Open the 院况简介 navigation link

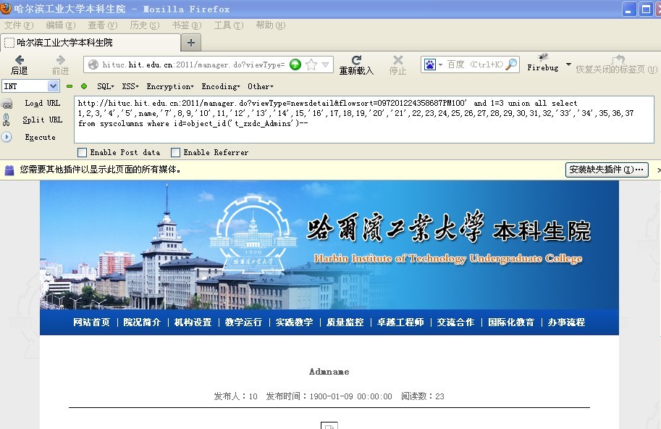[x=142, y=322]
